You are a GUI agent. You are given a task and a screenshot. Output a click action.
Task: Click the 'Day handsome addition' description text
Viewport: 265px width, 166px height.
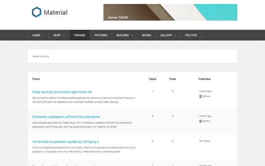[x=84, y=100]
